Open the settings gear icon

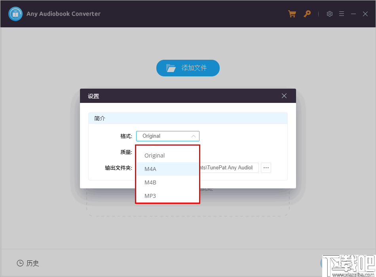click(x=330, y=13)
